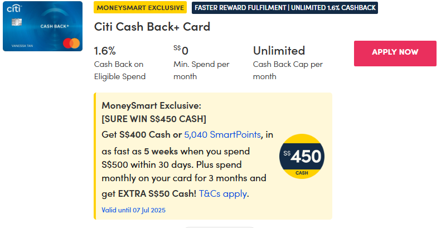Click the Cash Back Cap per month label
This screenshot has width=441, height=228.
coord(288,70)
